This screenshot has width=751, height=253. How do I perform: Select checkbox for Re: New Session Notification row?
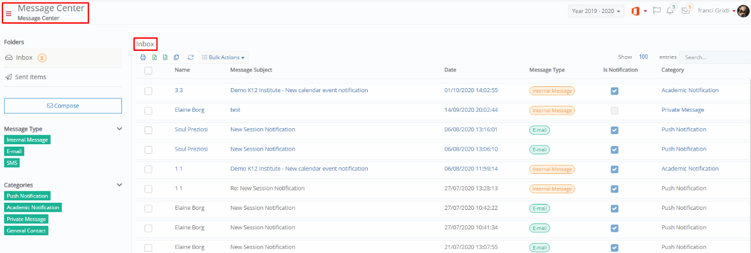[x=149, y=189]
